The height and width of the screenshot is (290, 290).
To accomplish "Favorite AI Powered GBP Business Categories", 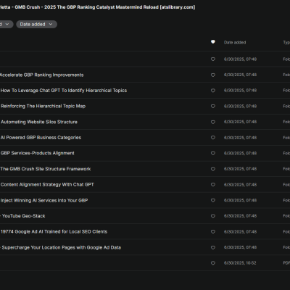I will 213,138.
